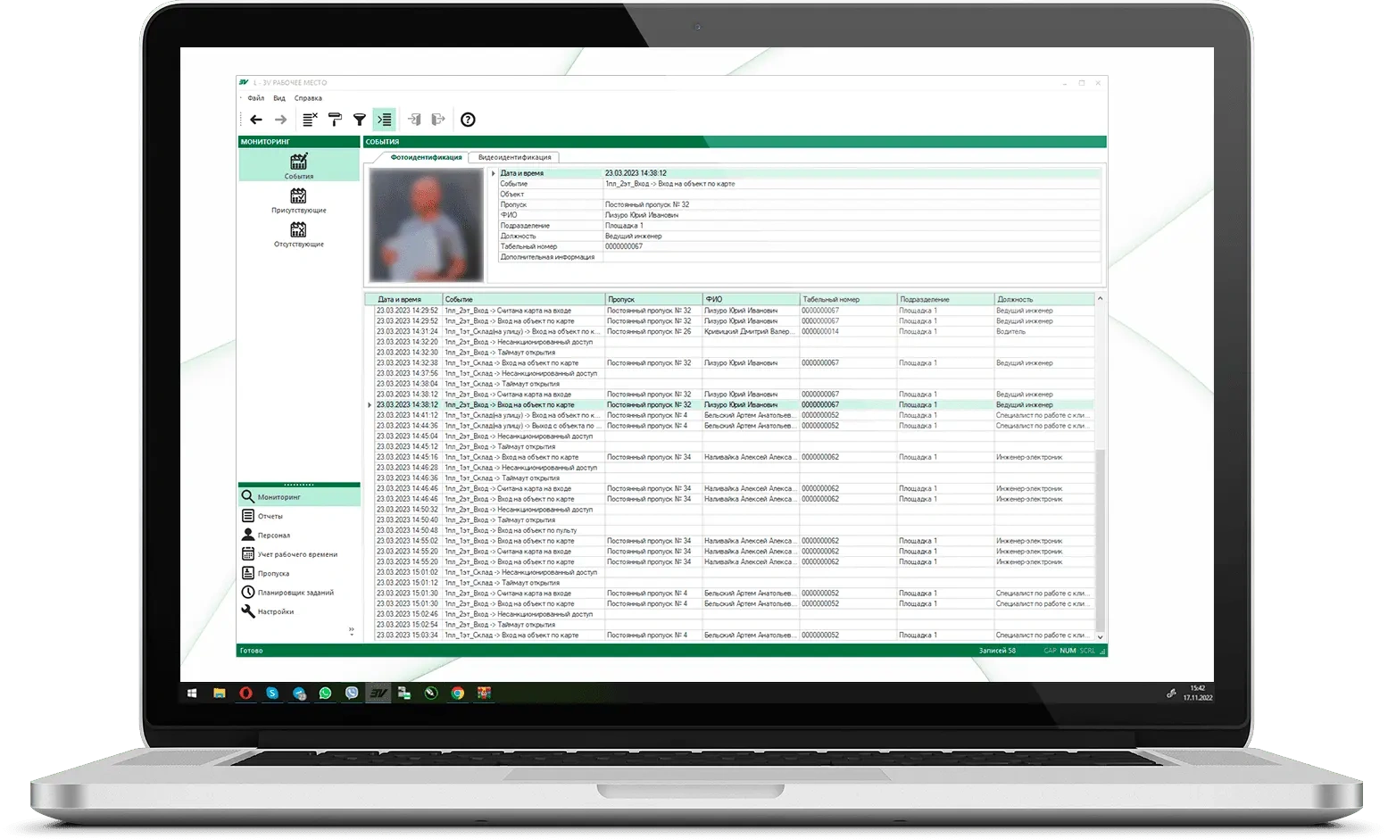This screenshot has width=1388, height=839.
Task: Open the Присутствующие view in the sidebar
Action: pyautogui.click(x=298, y=200)
